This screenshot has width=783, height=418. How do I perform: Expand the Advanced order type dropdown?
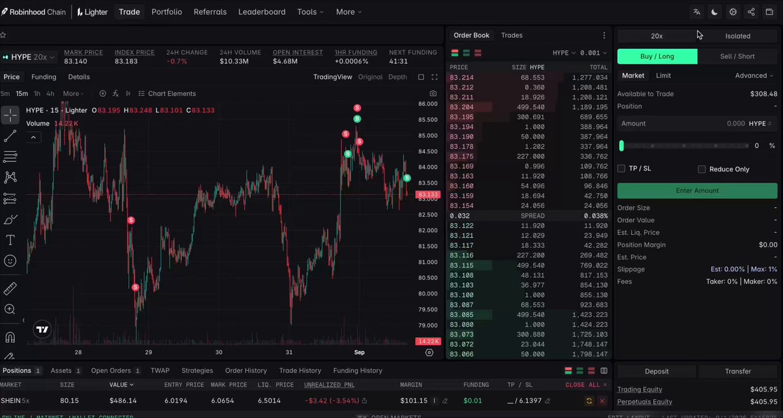point(755,76)
